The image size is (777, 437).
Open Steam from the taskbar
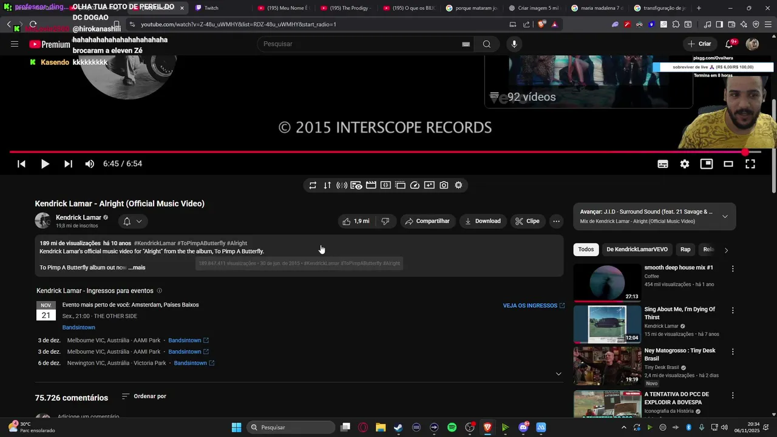pyautogui.click(x=398, y=427)
